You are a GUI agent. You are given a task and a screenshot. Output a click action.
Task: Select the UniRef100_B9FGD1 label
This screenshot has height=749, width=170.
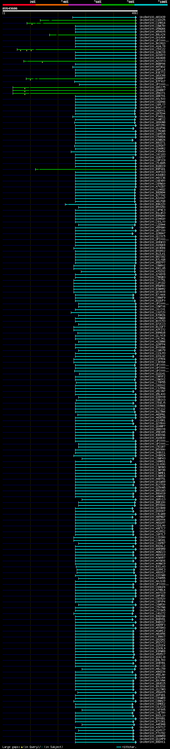click(152, 169)
